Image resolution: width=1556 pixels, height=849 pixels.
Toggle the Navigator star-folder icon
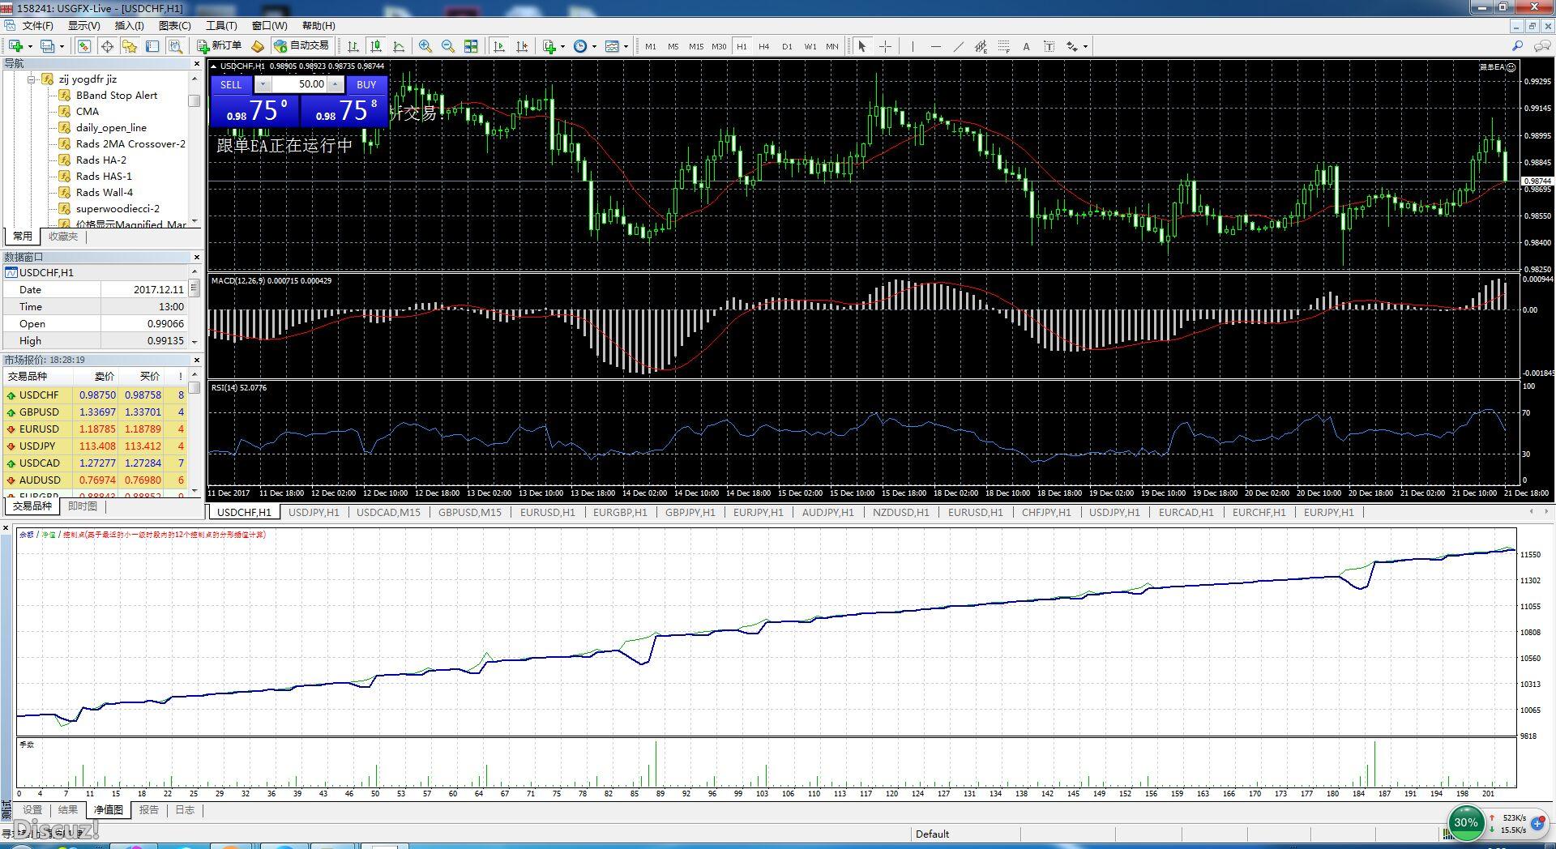point(129,46)
